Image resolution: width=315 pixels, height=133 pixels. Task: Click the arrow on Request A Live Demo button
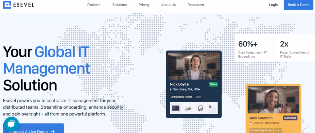(x=53, y=131)
